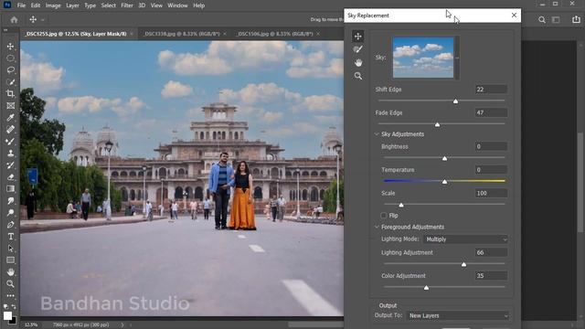Open the workspace switcher icon

pos(556,20)
